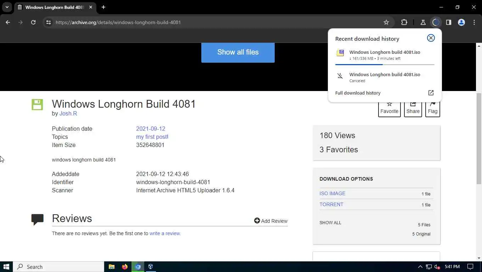Open Full download history
482x272 pixels.
tap(358, 93)
